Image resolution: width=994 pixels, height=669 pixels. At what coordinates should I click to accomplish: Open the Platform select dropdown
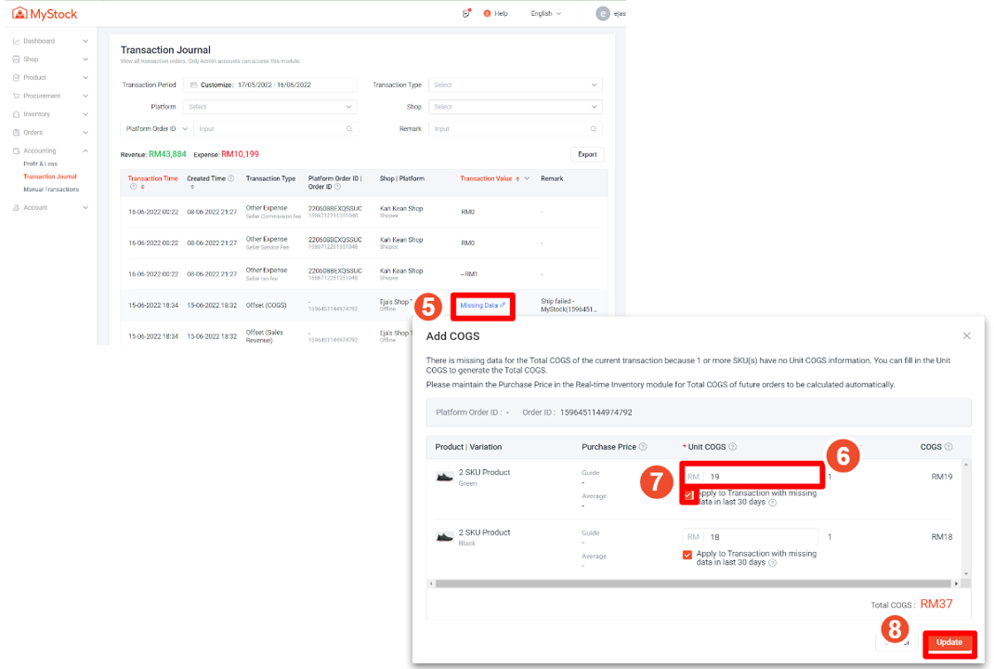click(x=269, y=107)
